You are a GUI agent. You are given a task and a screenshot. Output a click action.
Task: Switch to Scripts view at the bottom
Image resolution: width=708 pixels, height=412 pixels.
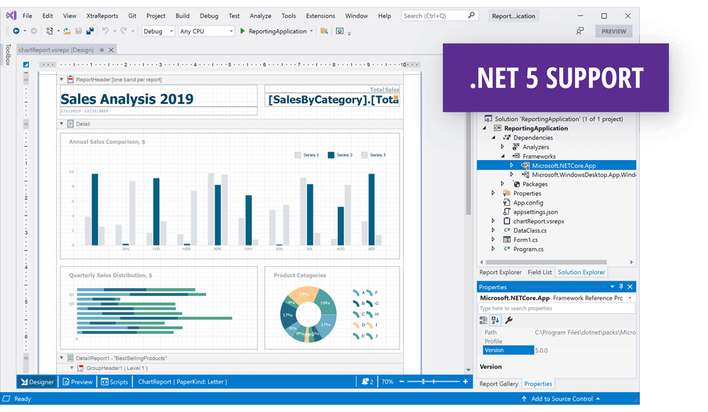coord(115,381)
